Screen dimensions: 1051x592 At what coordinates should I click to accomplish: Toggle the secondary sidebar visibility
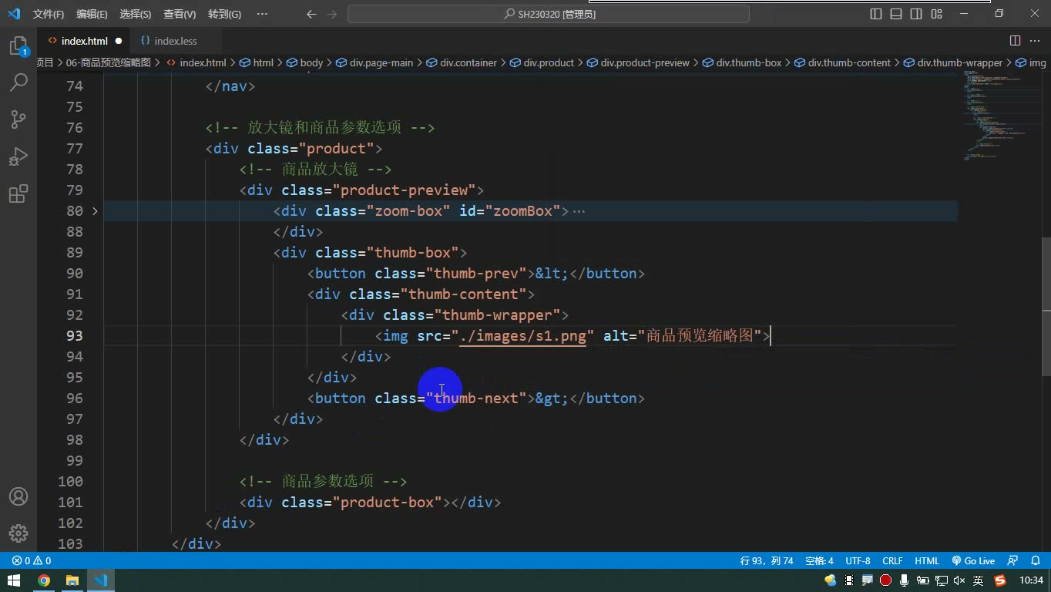click(x=916, y=14)
